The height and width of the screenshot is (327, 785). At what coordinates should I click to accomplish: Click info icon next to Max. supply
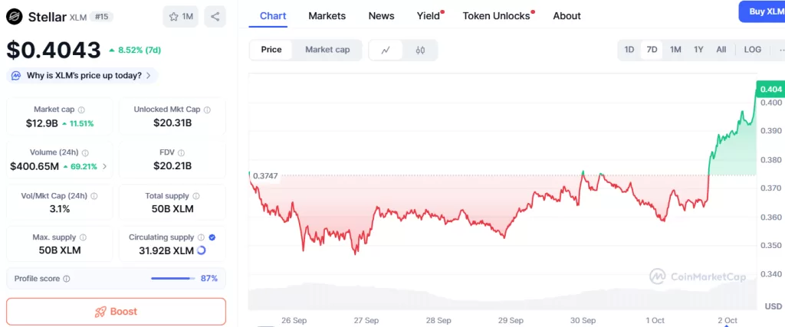tap(83, 237)
